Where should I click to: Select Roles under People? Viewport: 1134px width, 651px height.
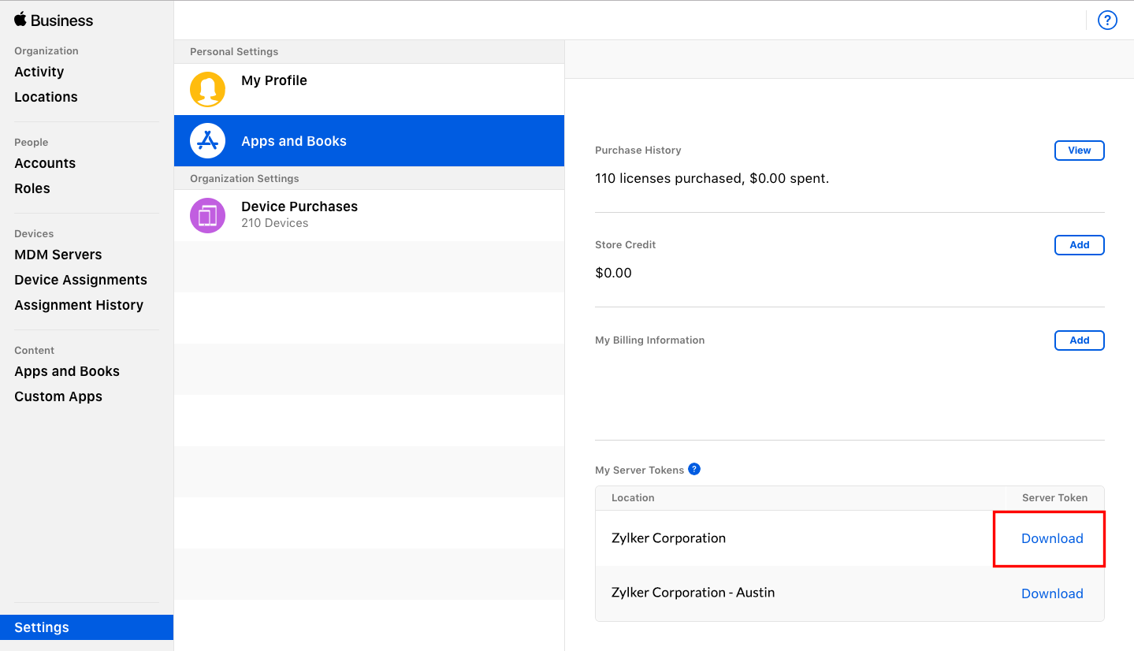pos(32,188)
